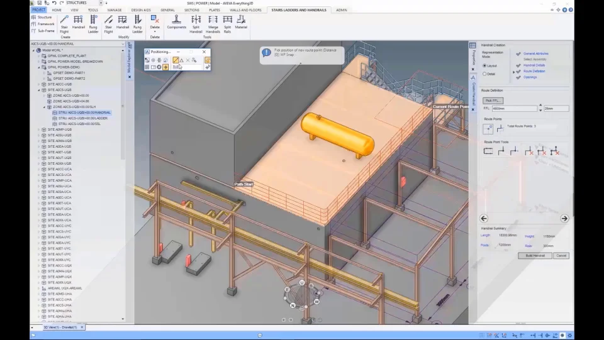Click the Sub-Frame create item
The width and height of the screenshot is (604, 340).
point(43,31)
